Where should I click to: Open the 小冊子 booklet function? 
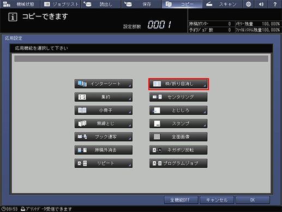point(103,110)
